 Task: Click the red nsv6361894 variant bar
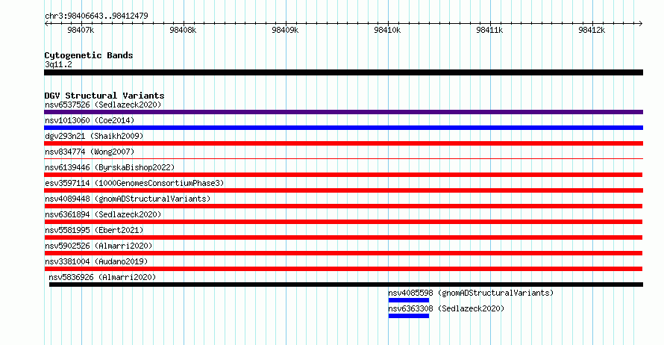click(x=343, y=222)
